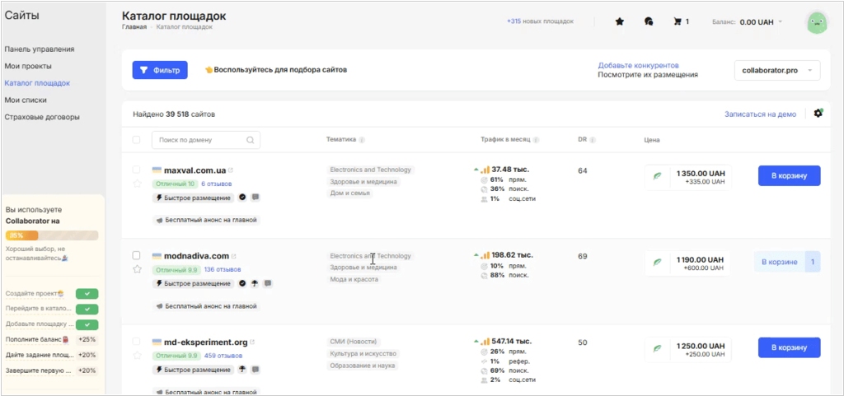Select the modnadiva.com row checkbox
This screenshot has width=844, height=396.
pos(137,255)
